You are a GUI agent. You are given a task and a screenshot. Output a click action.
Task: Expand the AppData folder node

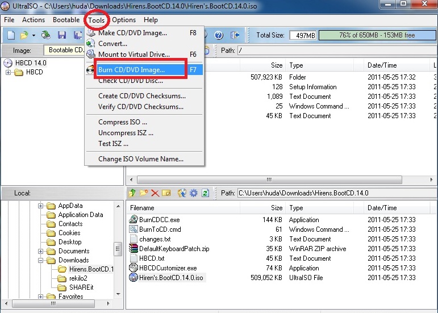pyautogui.click(x=40, y=206)
